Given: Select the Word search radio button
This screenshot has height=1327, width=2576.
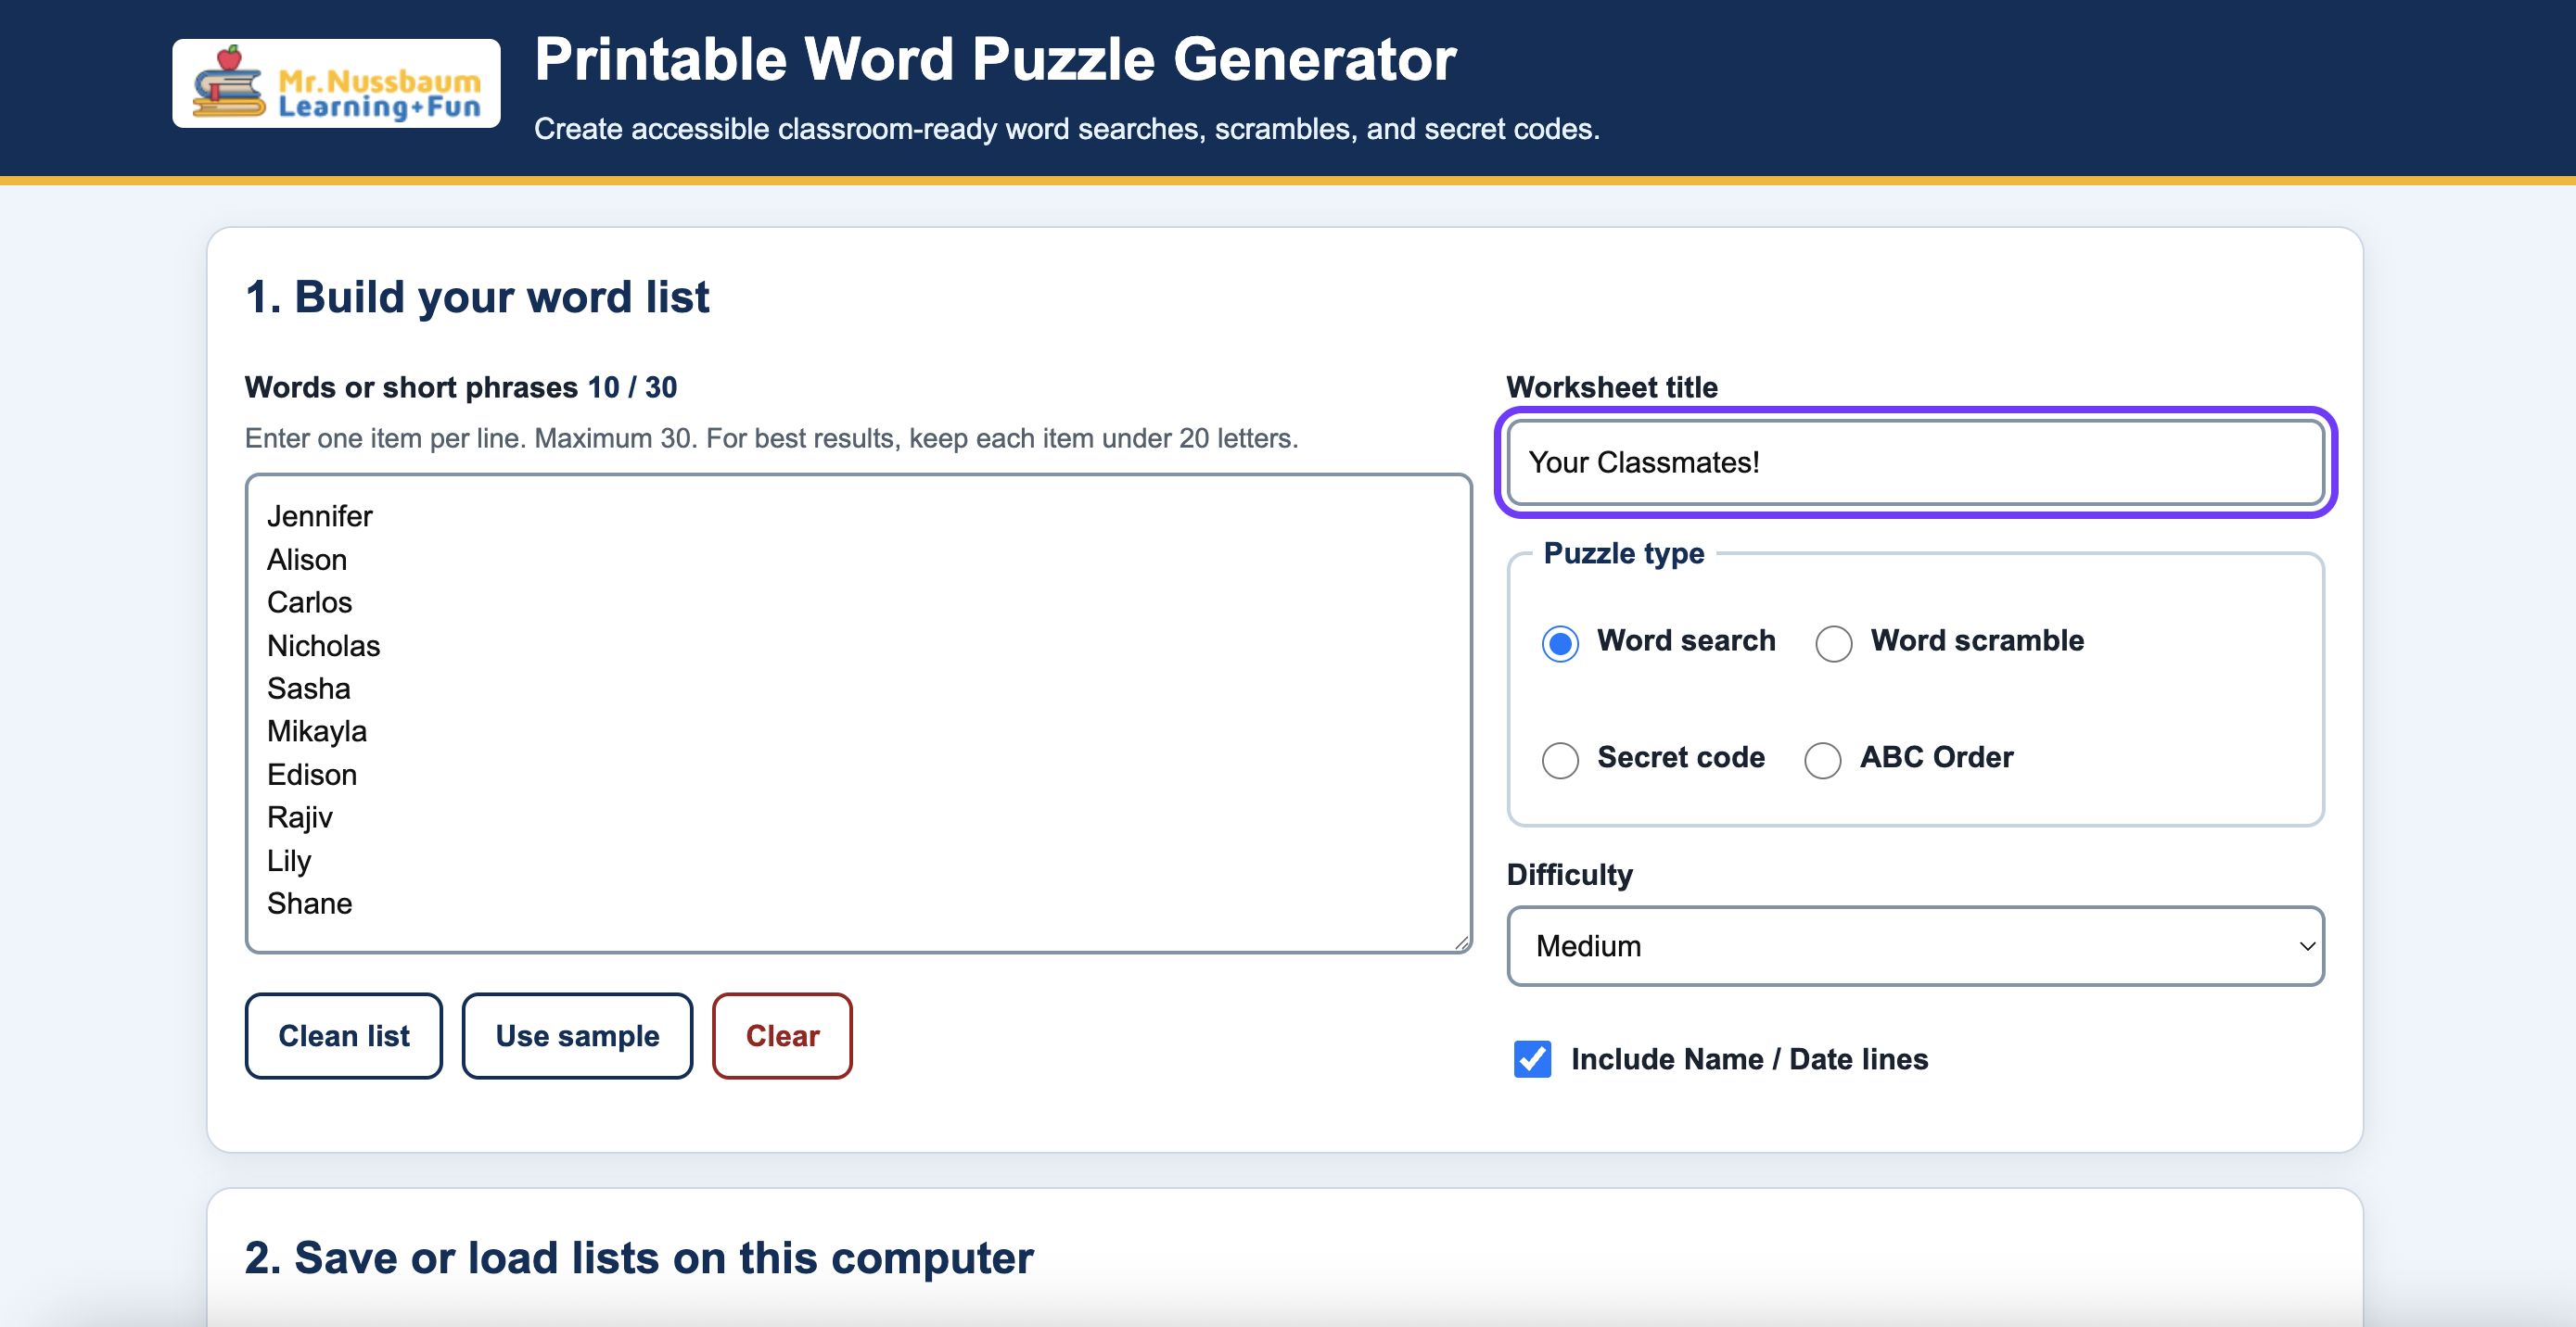Looking at the screenshot, I should click(1560, 642).
